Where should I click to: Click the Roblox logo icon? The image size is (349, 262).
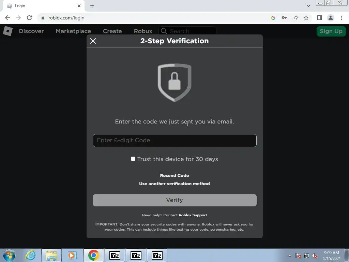click(7, 31)
